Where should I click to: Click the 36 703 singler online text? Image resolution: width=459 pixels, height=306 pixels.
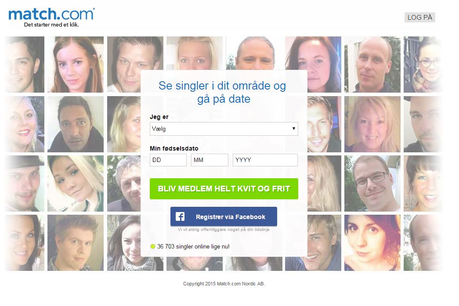(193, 246)
